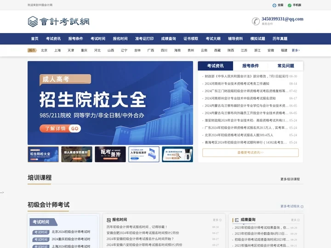Image resolution: width=331 pixels, height=248 pixels.
Task: Select 成人高考学历提升 banner thumbnail
Action: click(x=77, y=154)
